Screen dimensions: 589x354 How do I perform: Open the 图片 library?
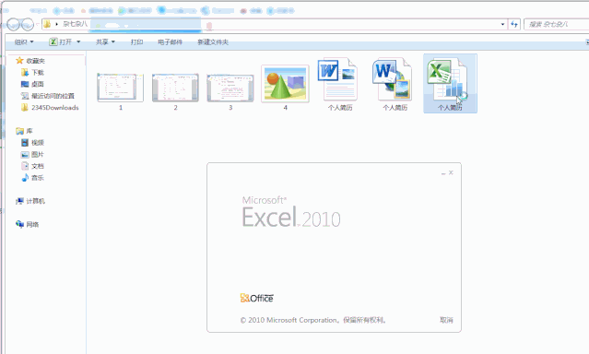pyautogui.click(x=38, y=155)
